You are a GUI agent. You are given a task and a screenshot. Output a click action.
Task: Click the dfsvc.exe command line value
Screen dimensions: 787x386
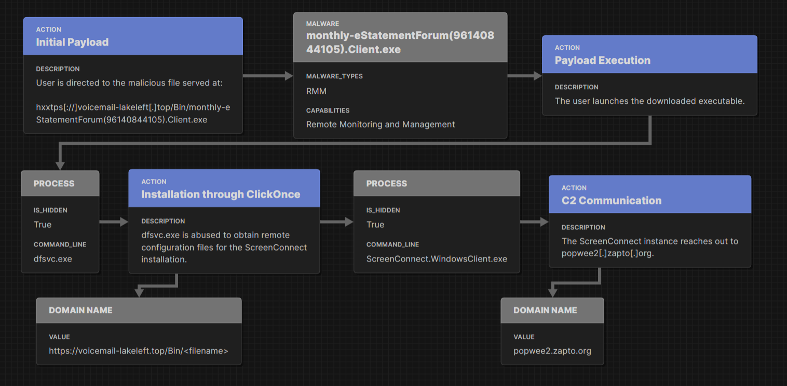click(53, 258)
